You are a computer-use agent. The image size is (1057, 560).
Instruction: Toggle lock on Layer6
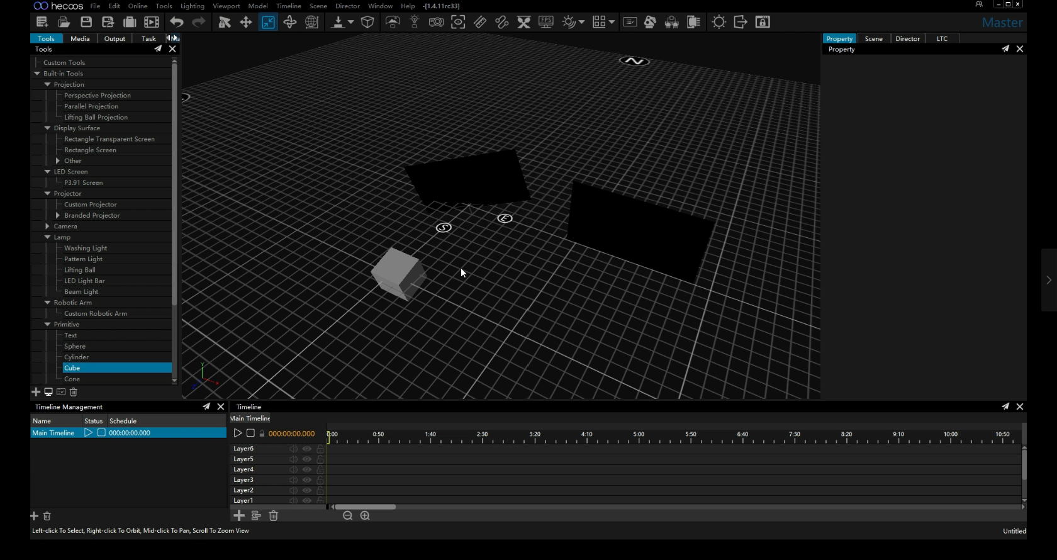320,449
